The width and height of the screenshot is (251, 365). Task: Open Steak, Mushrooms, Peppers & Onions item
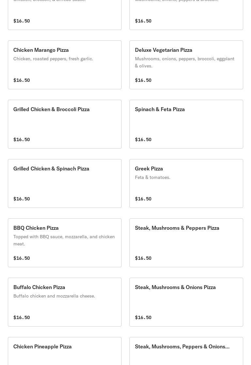pyautogui.click(x=182, y=347)
